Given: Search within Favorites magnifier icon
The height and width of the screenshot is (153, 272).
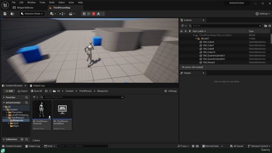Looking at the screenshot, I should (26, 97).
